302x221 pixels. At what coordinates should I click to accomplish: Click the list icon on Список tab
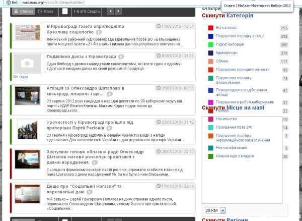coord(16,12)
